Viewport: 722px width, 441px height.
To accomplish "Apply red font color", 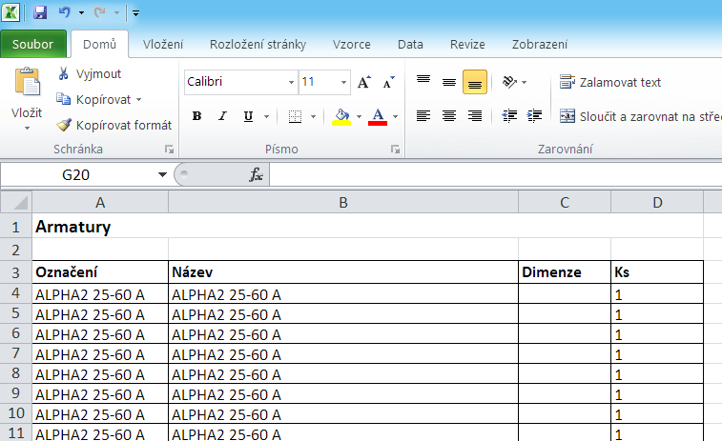I will pos(378,116).
